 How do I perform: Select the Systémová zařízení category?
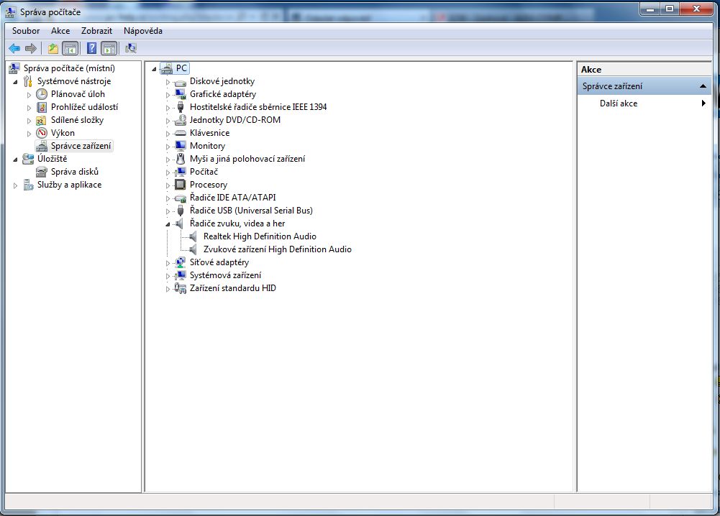[225, 275]
